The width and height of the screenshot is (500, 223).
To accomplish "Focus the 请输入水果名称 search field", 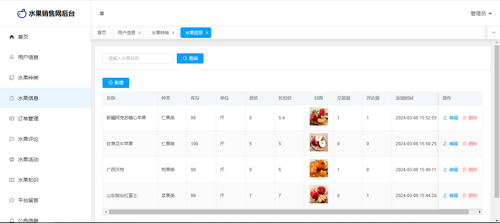I will point(138,58).
